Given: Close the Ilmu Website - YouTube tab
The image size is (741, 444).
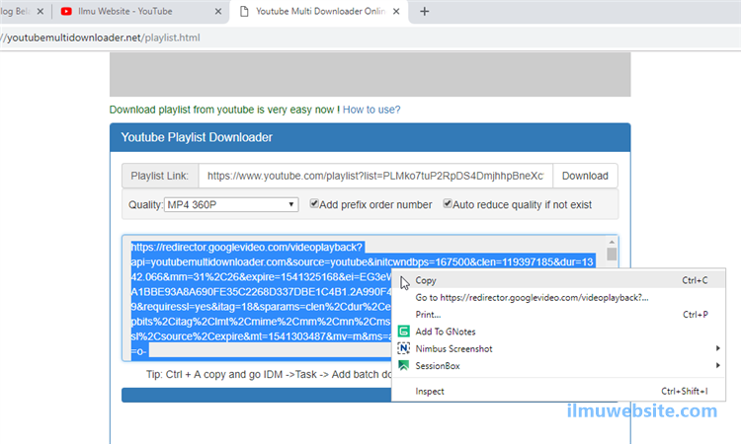Looking at the screenshot, I should [x=218, y=11].
